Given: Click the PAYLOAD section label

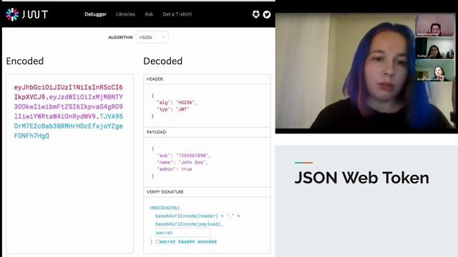Looking at the screenshot, I should click(x=157, y=132).
